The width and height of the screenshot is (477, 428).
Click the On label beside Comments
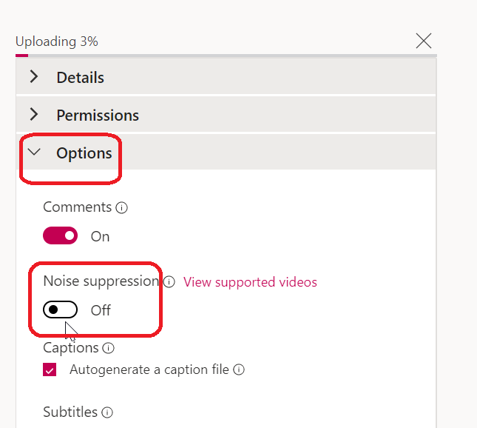[100, 236]
